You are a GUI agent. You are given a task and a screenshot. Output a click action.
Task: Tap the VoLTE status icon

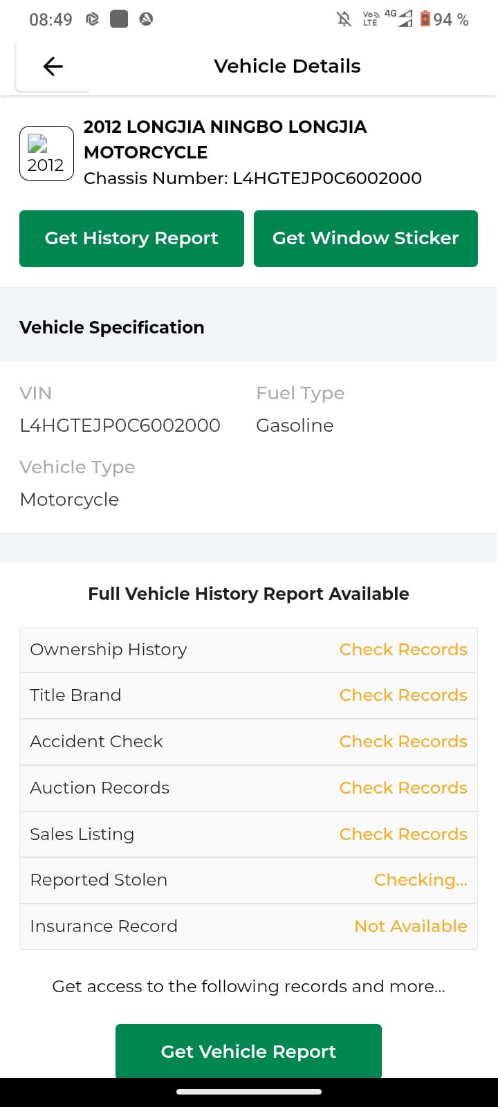371,19
